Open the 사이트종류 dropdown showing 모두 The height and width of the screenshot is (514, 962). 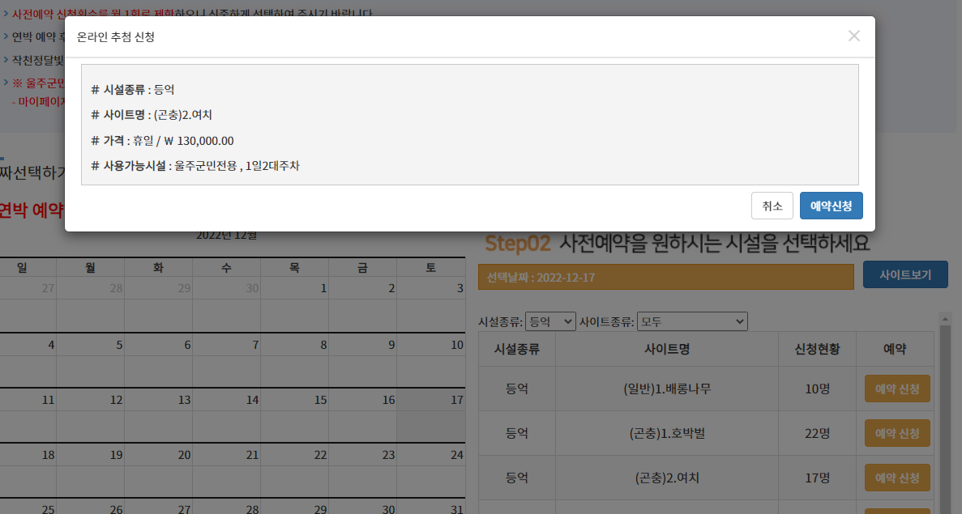pyautogui.click(x=692, y=321)
